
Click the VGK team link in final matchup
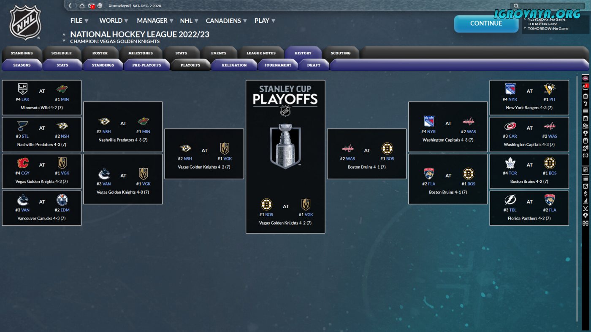[x=309, y=215]
